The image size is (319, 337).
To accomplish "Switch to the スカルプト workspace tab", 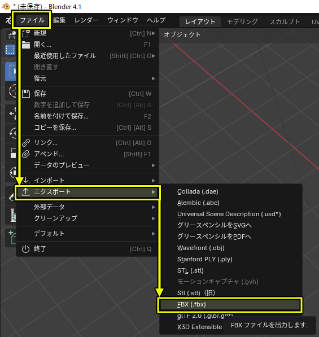I will click(x=285, y=21).
